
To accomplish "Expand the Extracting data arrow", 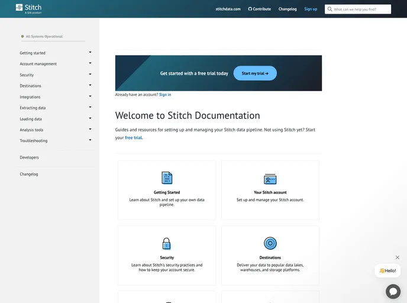I will [x=90, y=108].
